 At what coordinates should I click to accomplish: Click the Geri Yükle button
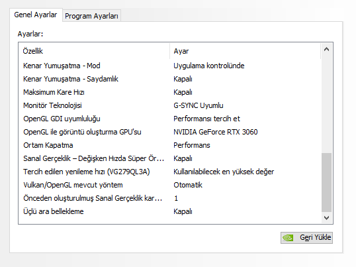click(x=306, y=238)
